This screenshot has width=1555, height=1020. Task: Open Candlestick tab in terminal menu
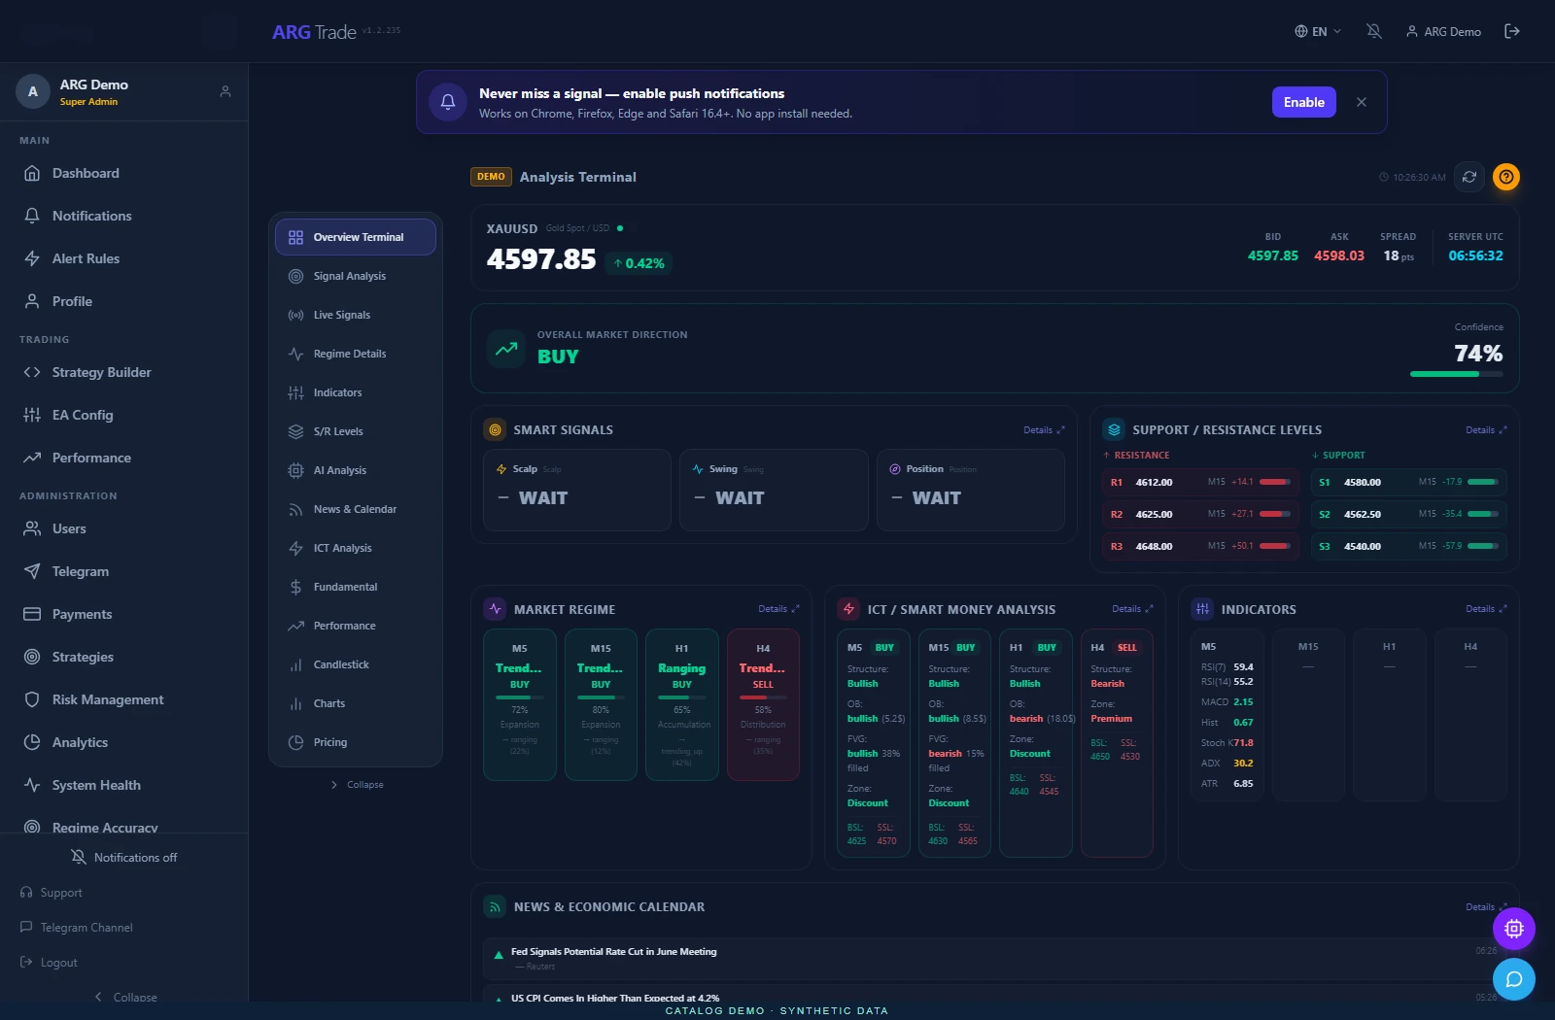point(356,664)
